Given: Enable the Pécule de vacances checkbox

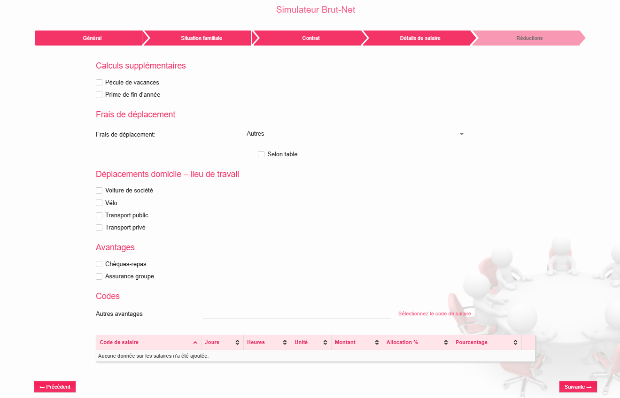Looking at the screenshot, I should [99, 83].
